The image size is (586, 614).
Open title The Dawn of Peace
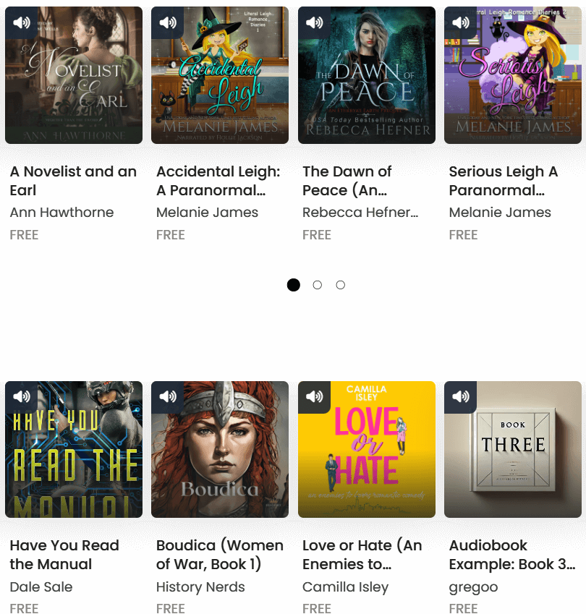(x=347, y=181)
